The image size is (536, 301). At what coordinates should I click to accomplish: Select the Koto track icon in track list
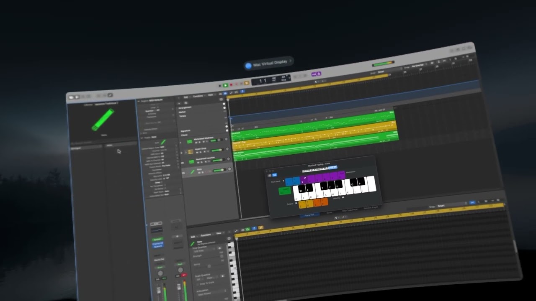point(193,171)
